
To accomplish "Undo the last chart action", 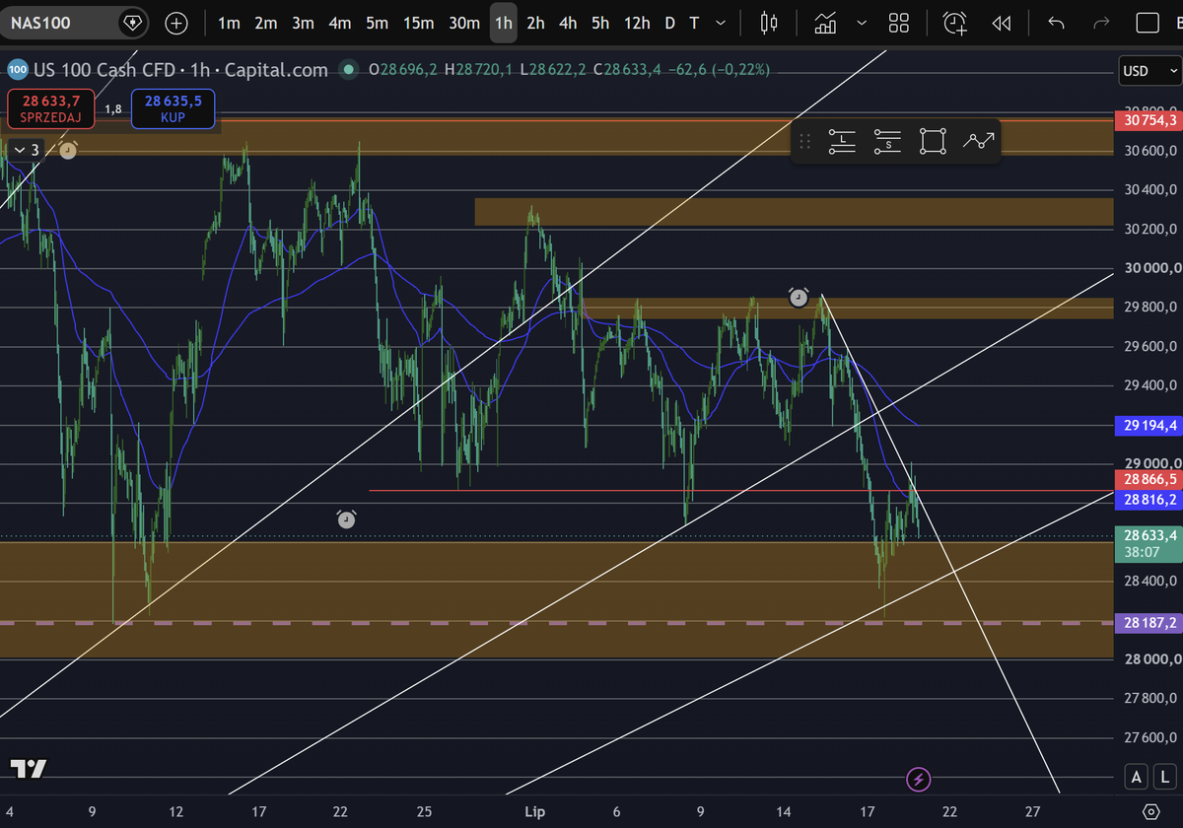I will coord(1057,23).
